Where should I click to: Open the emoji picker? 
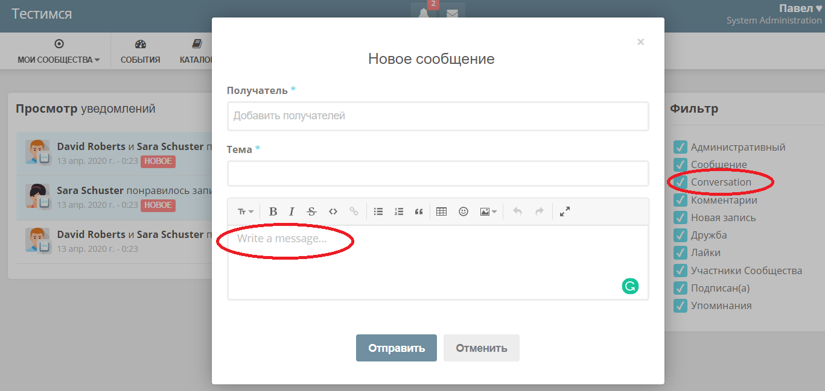pyautogui.click(x=463, y=211)
